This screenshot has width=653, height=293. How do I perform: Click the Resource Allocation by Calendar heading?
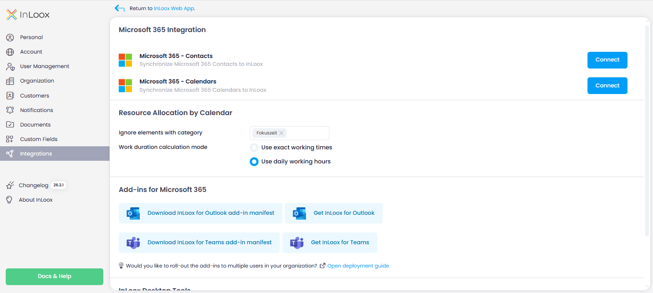(x=175, y=113)
